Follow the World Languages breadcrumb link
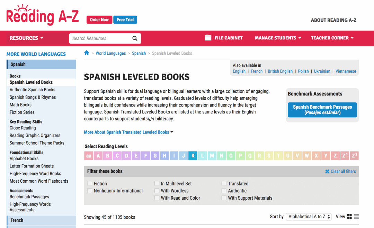The image size is (374, 228). [x=111, y=53]
